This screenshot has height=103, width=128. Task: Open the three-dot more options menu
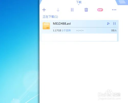[x=114, y=10]
